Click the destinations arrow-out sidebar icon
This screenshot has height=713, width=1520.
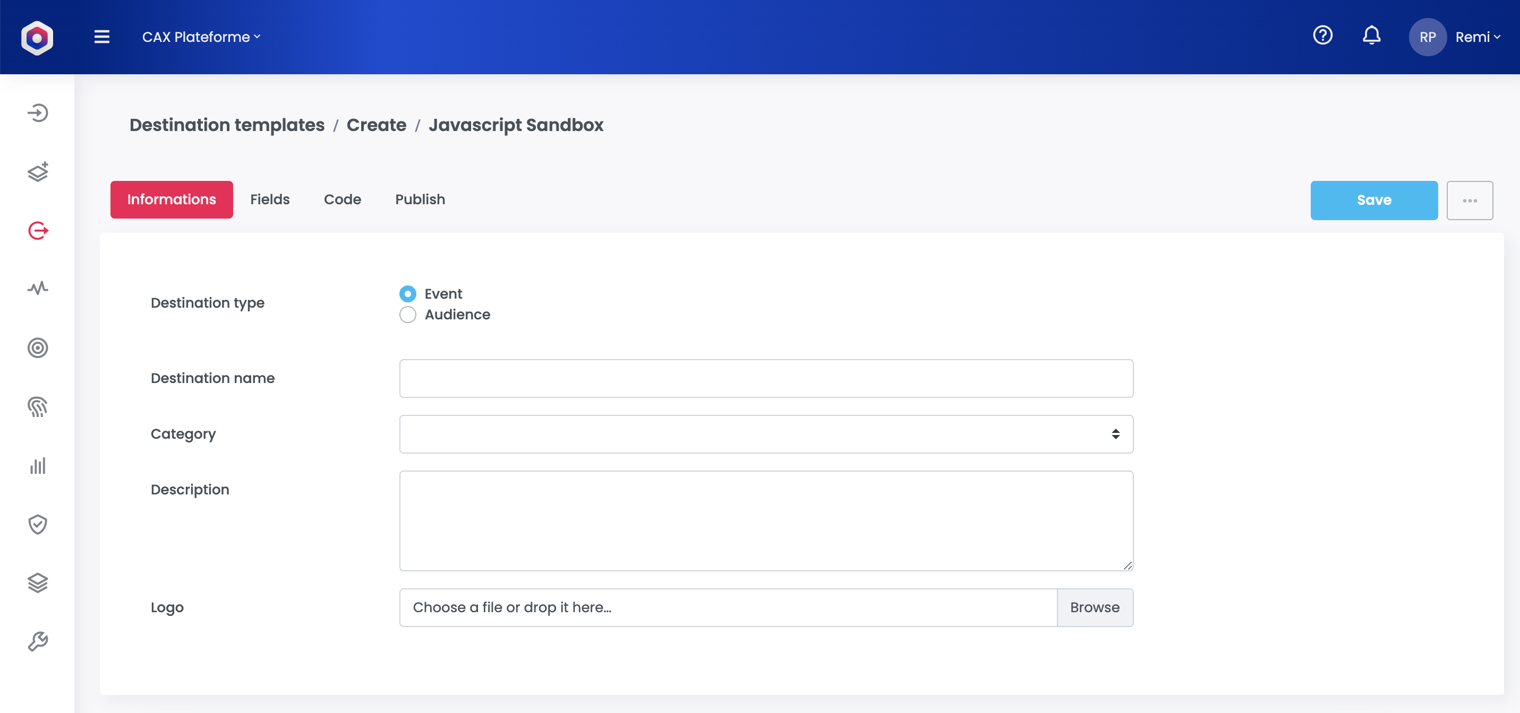(x=38, y=230)
